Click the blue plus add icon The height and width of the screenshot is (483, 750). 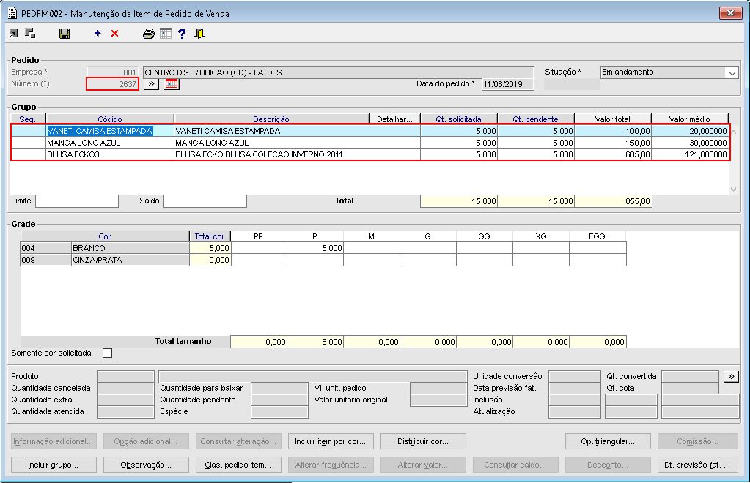tap(98, 33)
